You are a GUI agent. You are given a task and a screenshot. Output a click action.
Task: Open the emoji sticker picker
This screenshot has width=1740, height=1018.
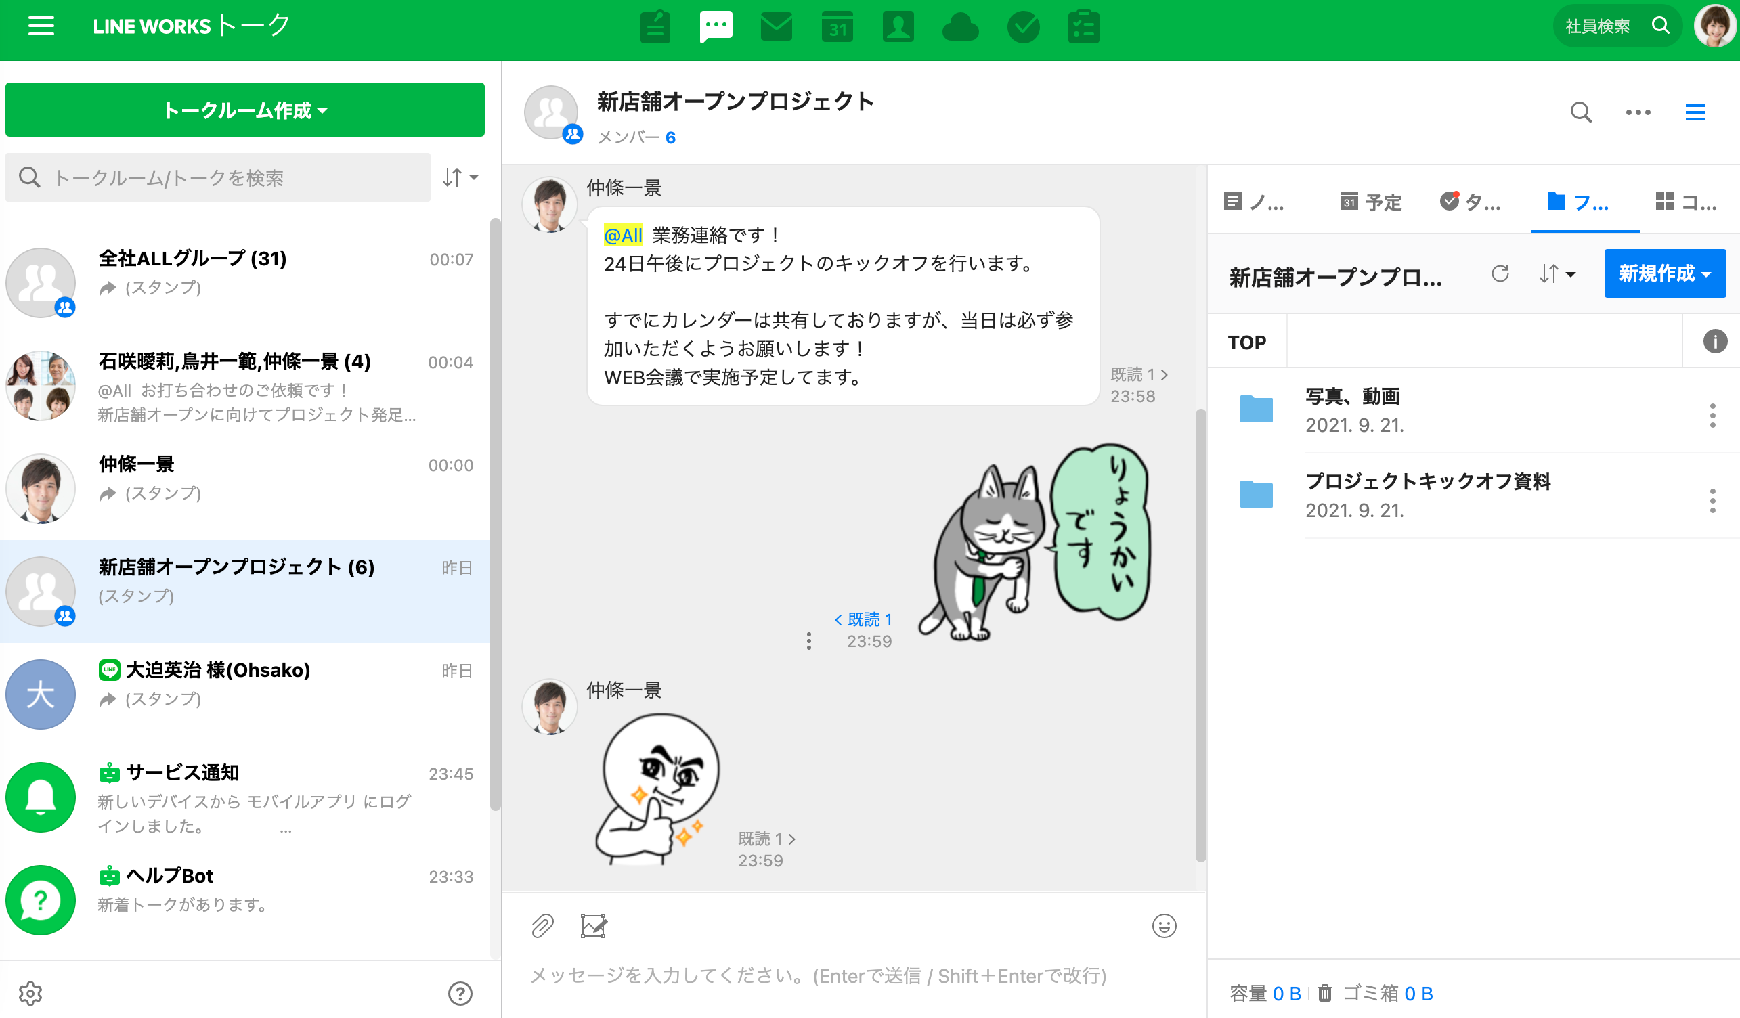(x=1164, y=926)
